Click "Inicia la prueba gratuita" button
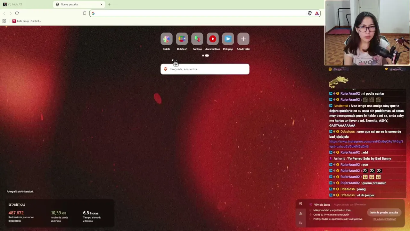Image resolution: width=410 pixels, height=231 pixels. coord(384,212)
